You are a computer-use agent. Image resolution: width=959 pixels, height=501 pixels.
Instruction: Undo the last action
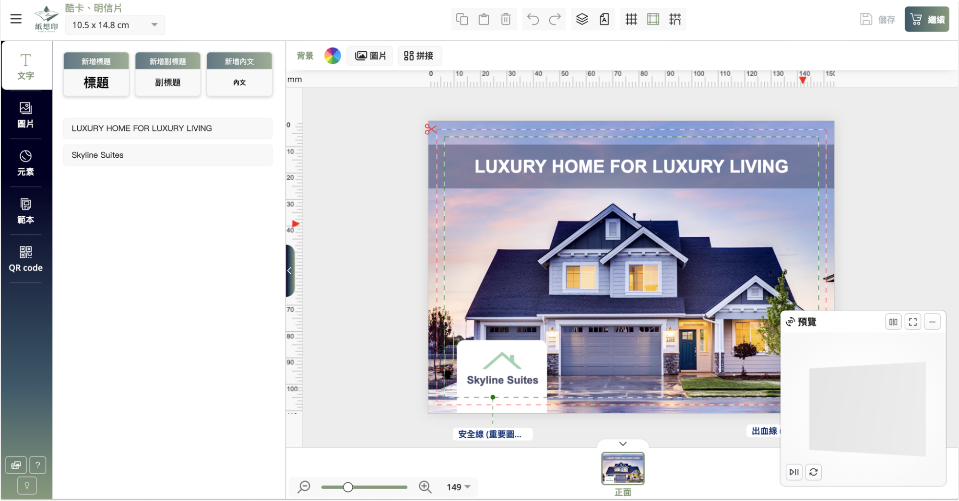click(x=533, y=19)
